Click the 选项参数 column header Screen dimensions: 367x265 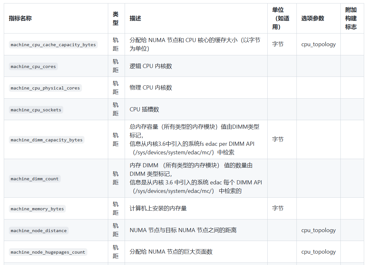(313, 18)
